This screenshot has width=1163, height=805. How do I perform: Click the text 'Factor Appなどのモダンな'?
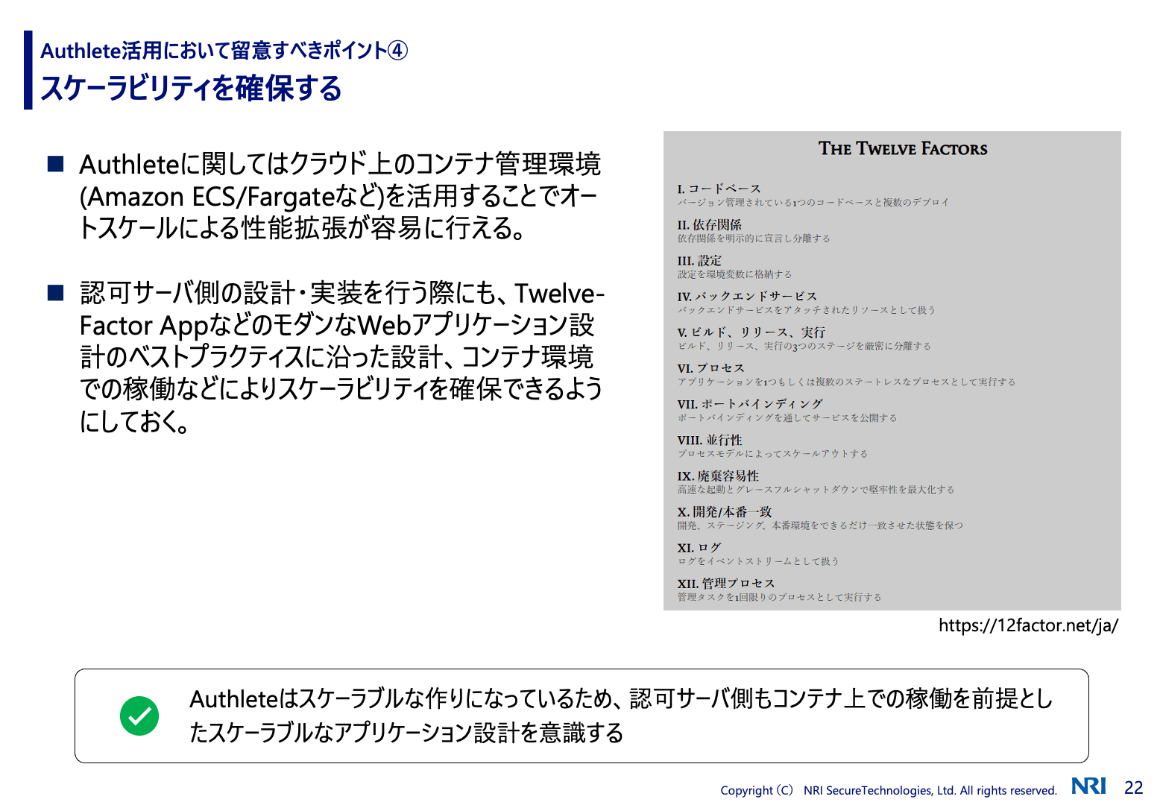218,325
